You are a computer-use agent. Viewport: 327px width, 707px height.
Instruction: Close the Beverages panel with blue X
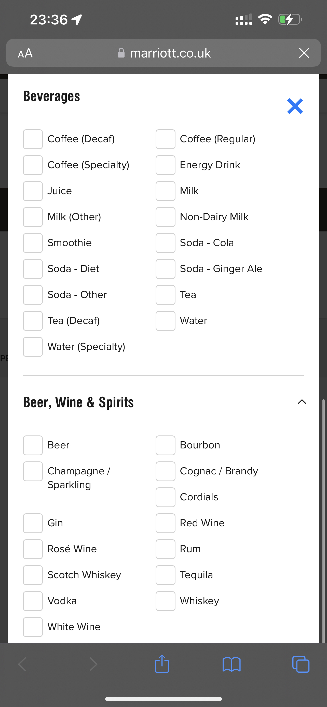tap(295, 106)
